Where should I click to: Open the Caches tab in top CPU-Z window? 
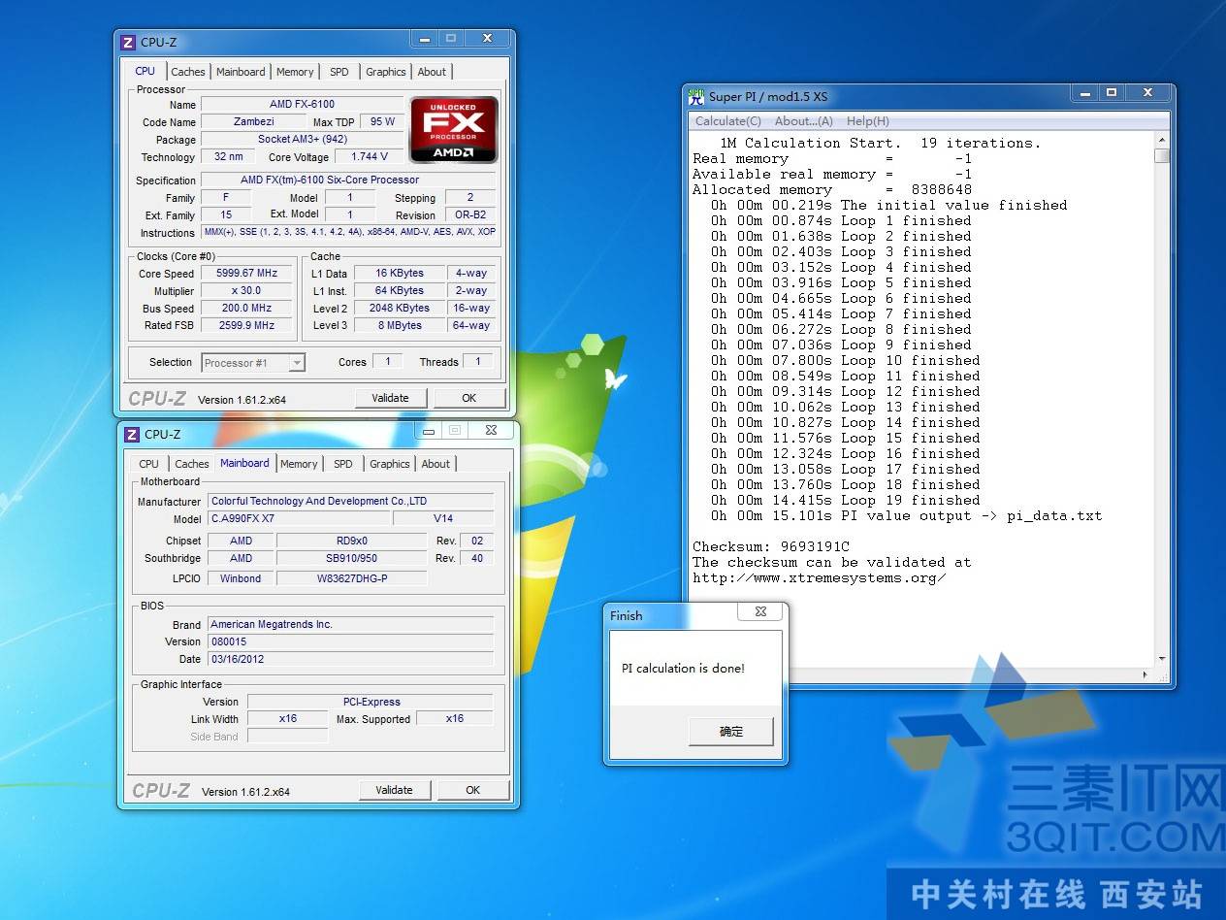click(188, 72)
